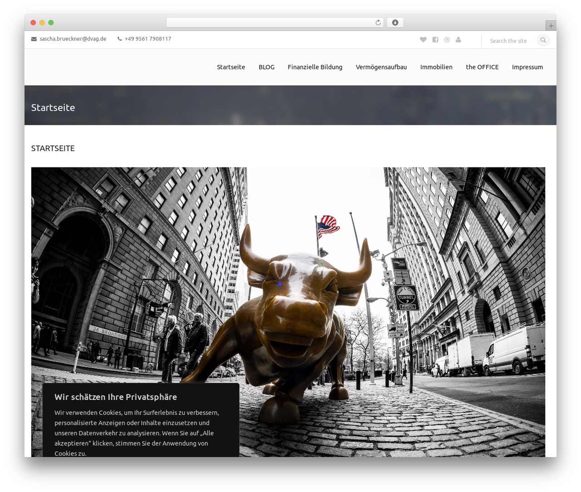Click the browser address bar
This screenshot has height=492, width=581.
coord(275,23)
